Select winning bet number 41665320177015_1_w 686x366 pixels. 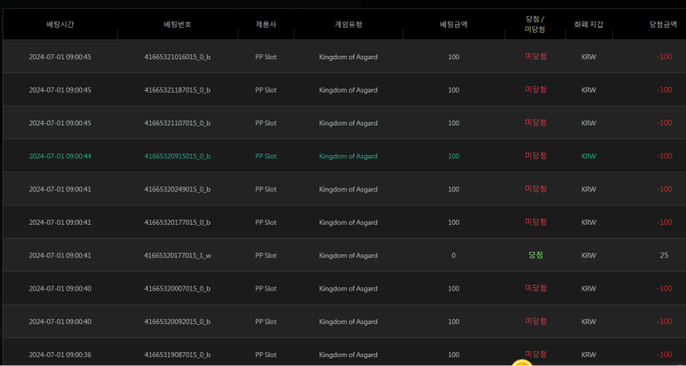click(177, 255)
